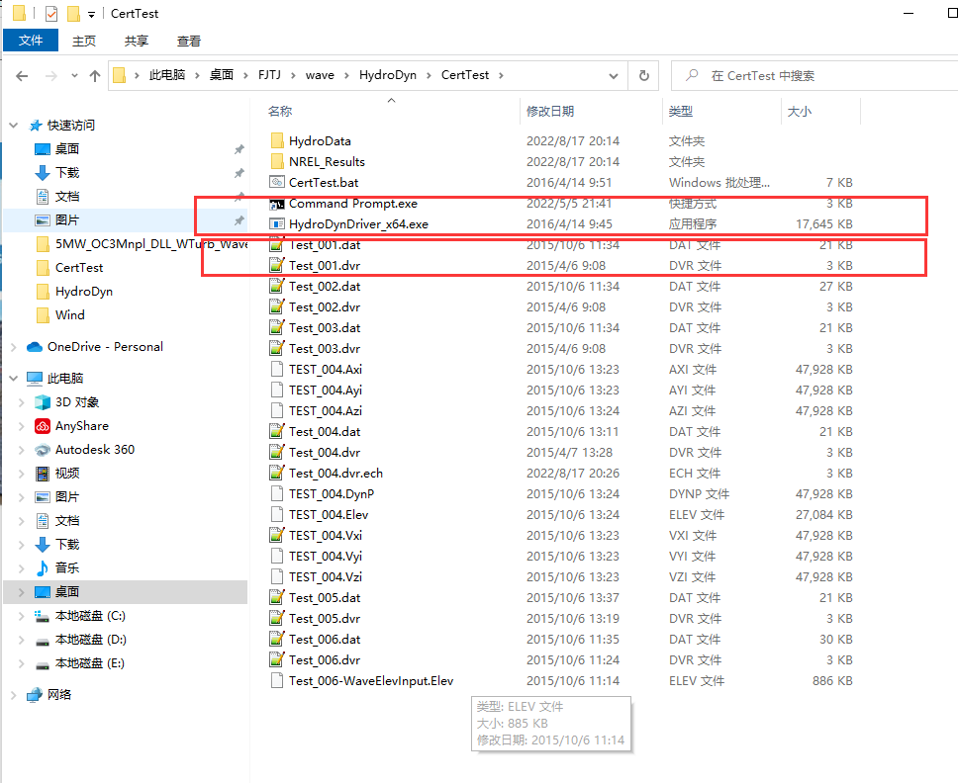Select 文档 under quick access

[x=67, y=197]
